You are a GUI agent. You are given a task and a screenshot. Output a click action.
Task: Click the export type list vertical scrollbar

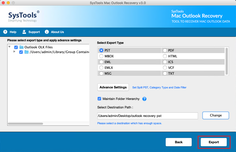pos(227,61)
